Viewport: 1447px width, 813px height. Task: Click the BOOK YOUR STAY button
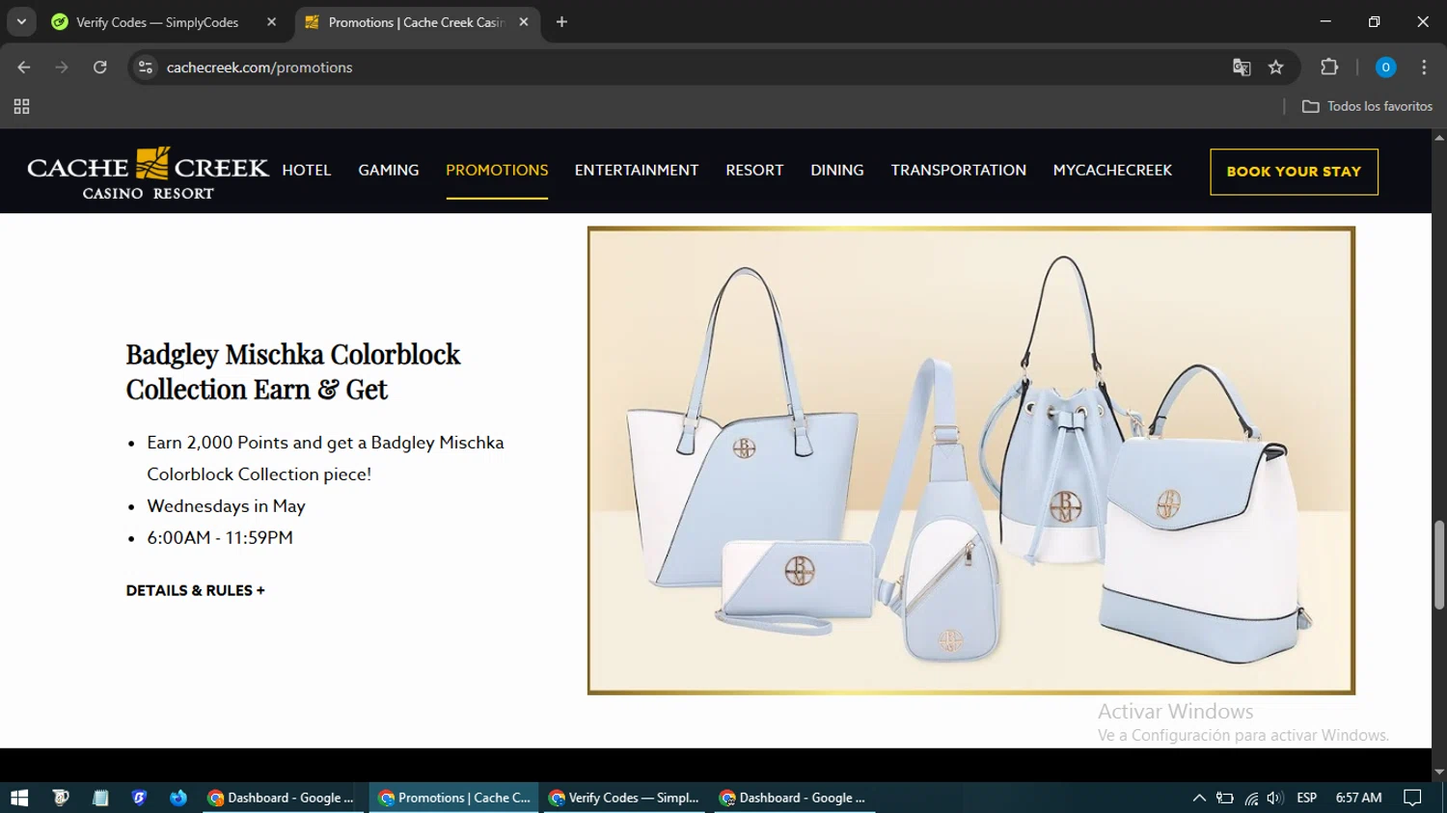pos(1294,172)
